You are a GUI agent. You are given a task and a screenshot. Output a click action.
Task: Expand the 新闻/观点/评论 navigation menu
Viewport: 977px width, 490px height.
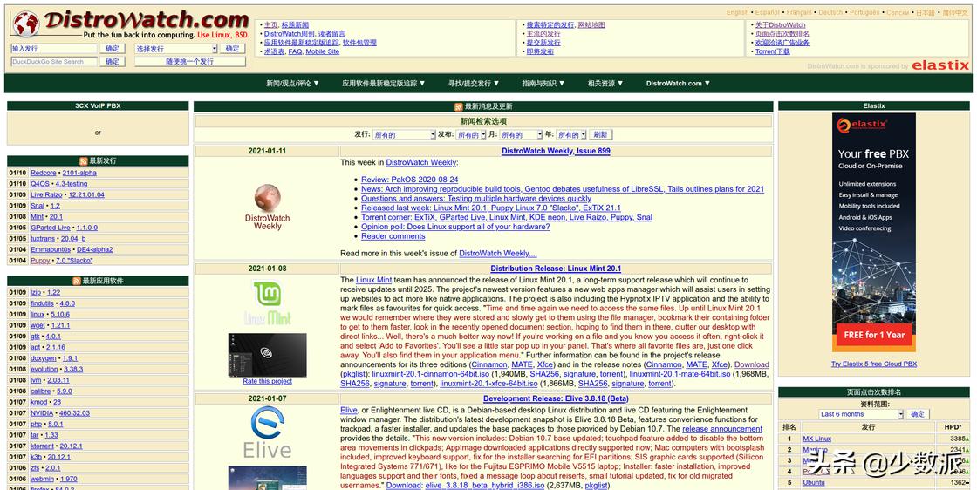click(292, 84)
